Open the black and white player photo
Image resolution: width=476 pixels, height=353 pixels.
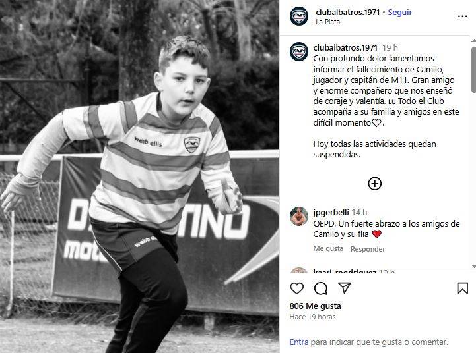pos(140,176)
